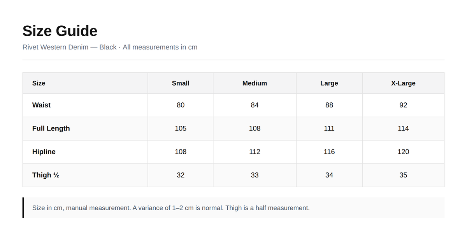Click the Small full length value 105
This screenshot has width=467, height=246.
click(x=181, y=128)
